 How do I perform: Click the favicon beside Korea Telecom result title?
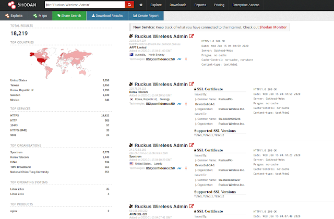pyautogui.click(x=131, y=84)
